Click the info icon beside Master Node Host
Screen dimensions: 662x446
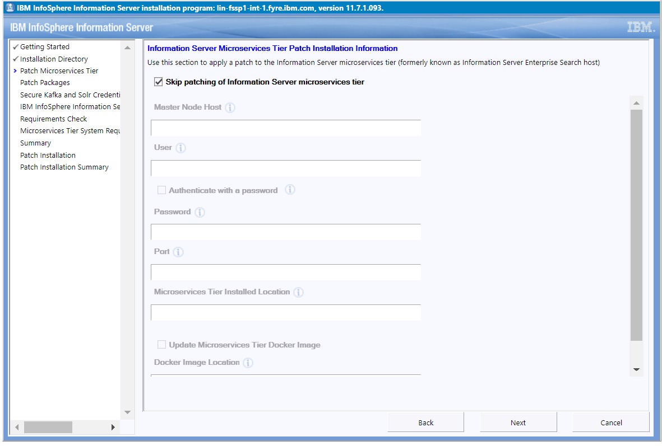230,107
